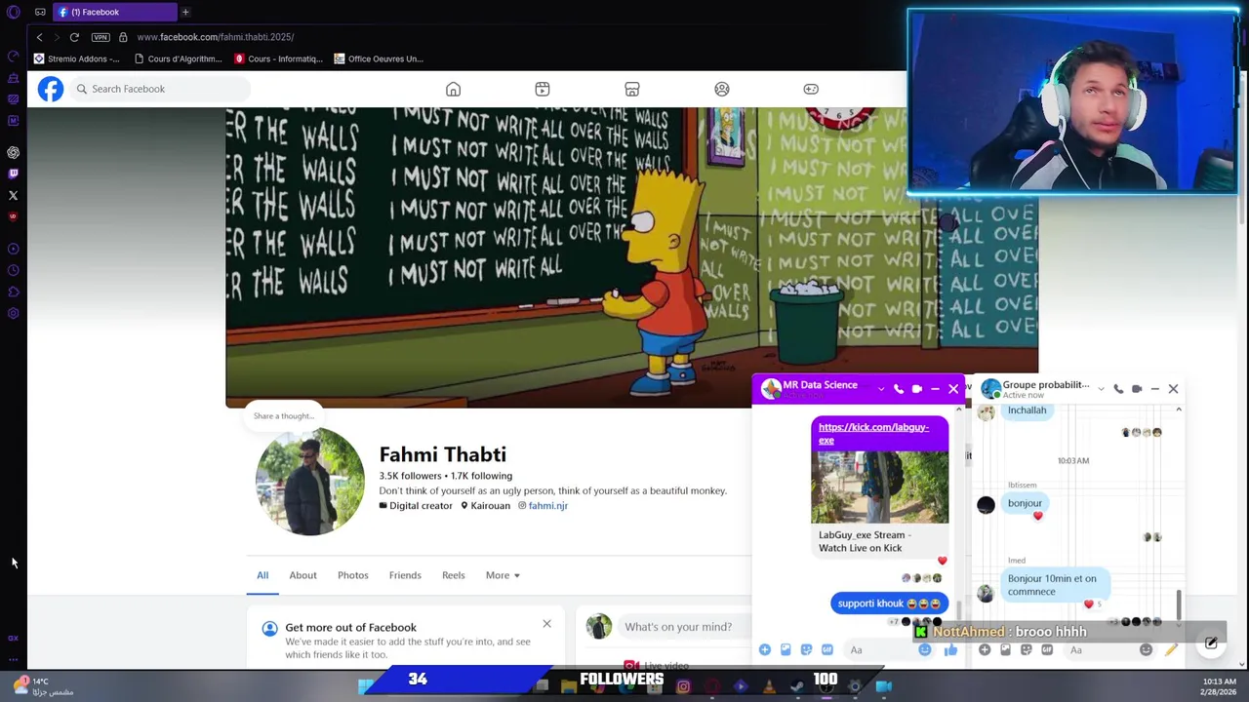Open the kick.com/labguy-exe link in chat
The height and width of the screenshot is (702, 1249).
pos(873,433)
